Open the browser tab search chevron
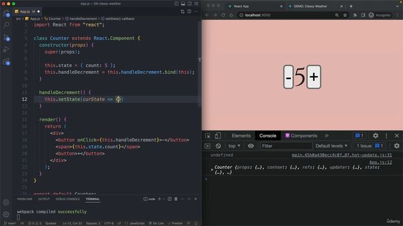 tap(397, 6)
